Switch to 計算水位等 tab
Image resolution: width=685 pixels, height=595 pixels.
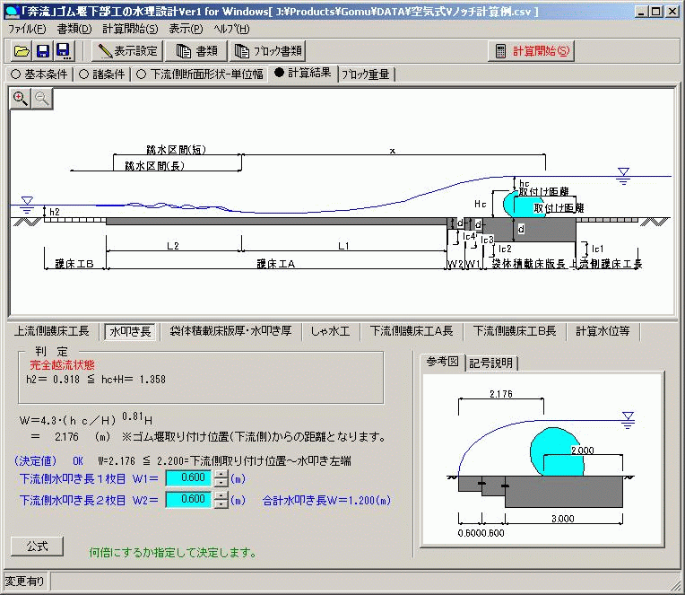coord(603,331)
